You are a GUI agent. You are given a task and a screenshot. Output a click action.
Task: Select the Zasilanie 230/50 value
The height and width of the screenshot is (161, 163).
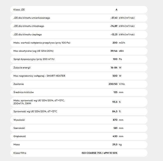tap(112, 84)
